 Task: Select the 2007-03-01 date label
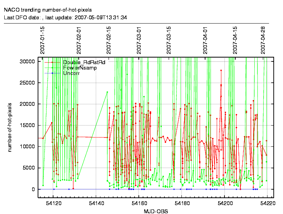(x=139, y=40)
